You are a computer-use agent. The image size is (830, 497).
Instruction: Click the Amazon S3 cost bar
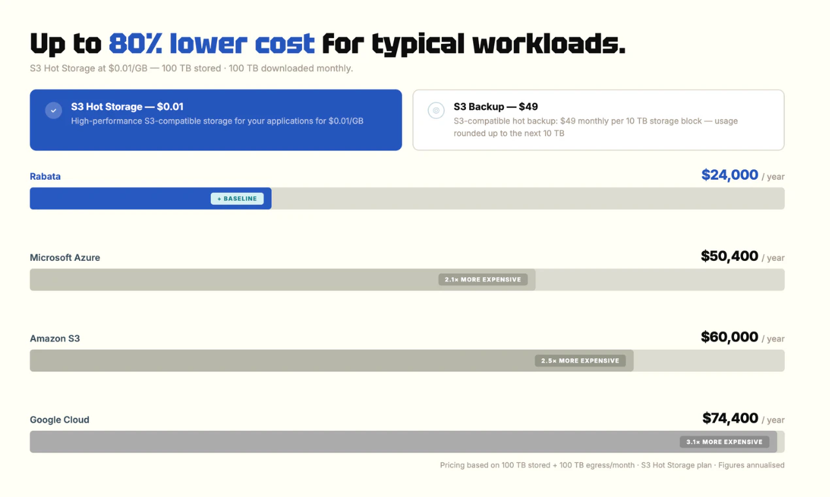point(331,361)
